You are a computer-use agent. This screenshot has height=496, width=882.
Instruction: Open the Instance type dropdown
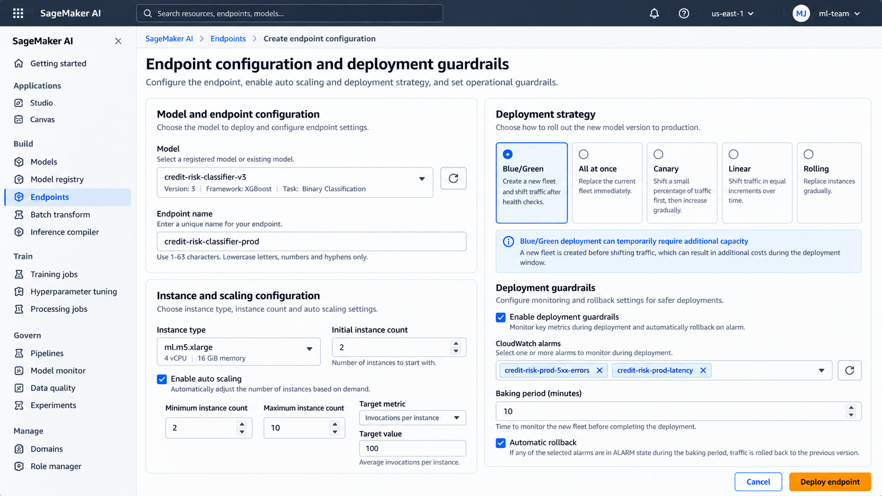click(238, 352)
